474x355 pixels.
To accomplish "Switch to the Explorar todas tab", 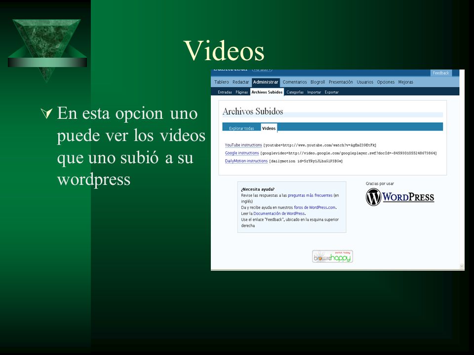I will click(241, 128).
